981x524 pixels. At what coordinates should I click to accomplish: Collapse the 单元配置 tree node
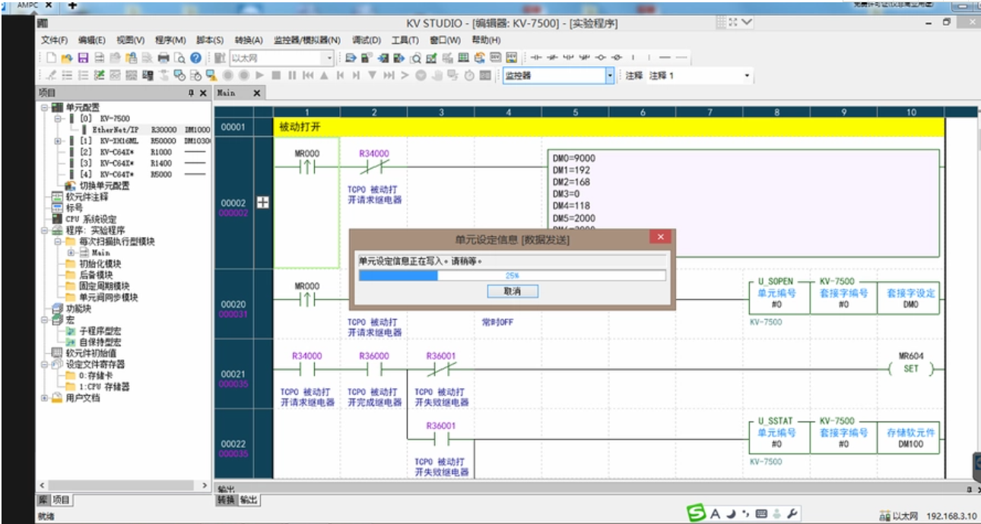45,108
